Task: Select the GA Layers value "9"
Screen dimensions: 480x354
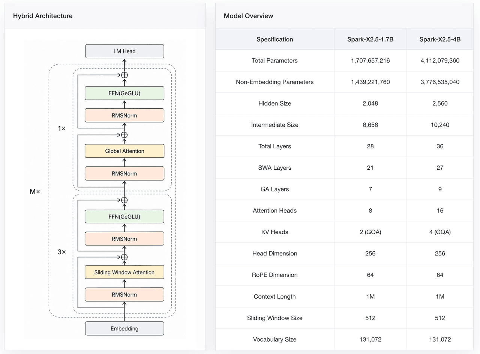Action: tap(440, 189)
